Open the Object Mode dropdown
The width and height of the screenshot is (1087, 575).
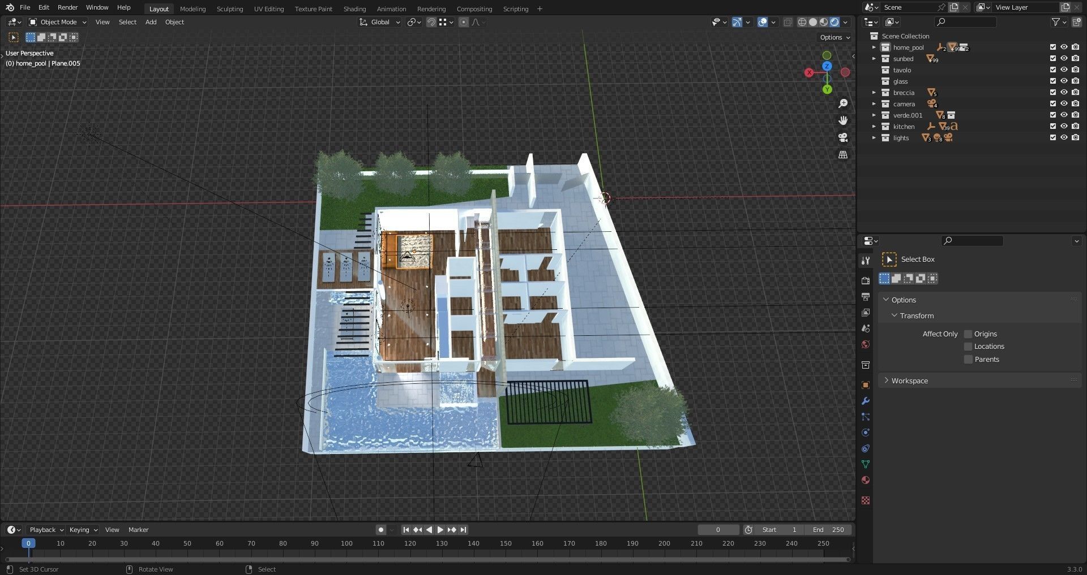pyautogui.click(x=58, y=22)
